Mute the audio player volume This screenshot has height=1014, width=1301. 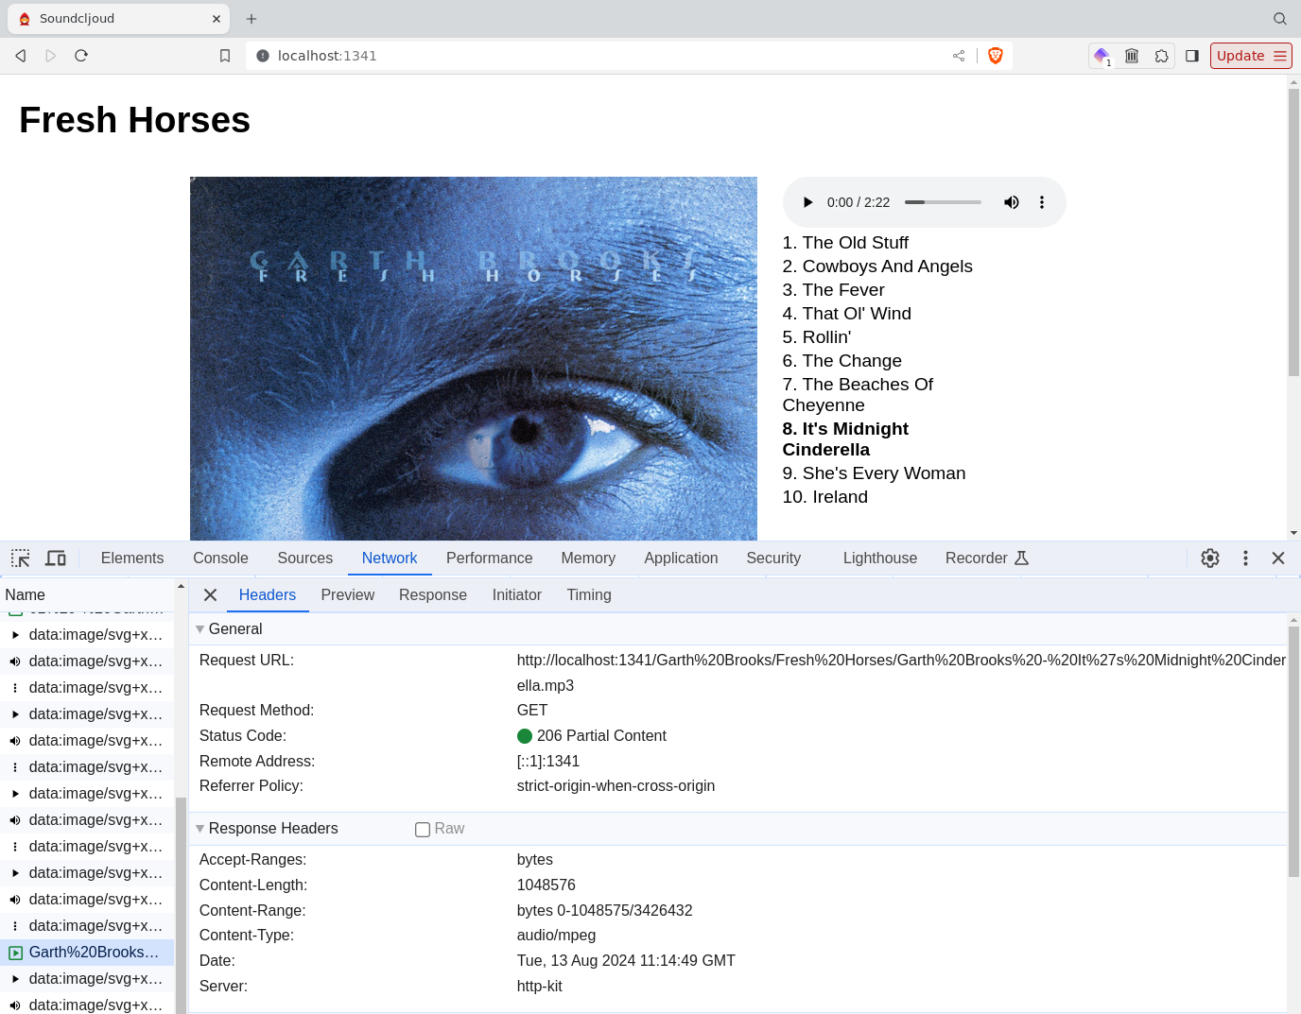[x=1012, y=202]
